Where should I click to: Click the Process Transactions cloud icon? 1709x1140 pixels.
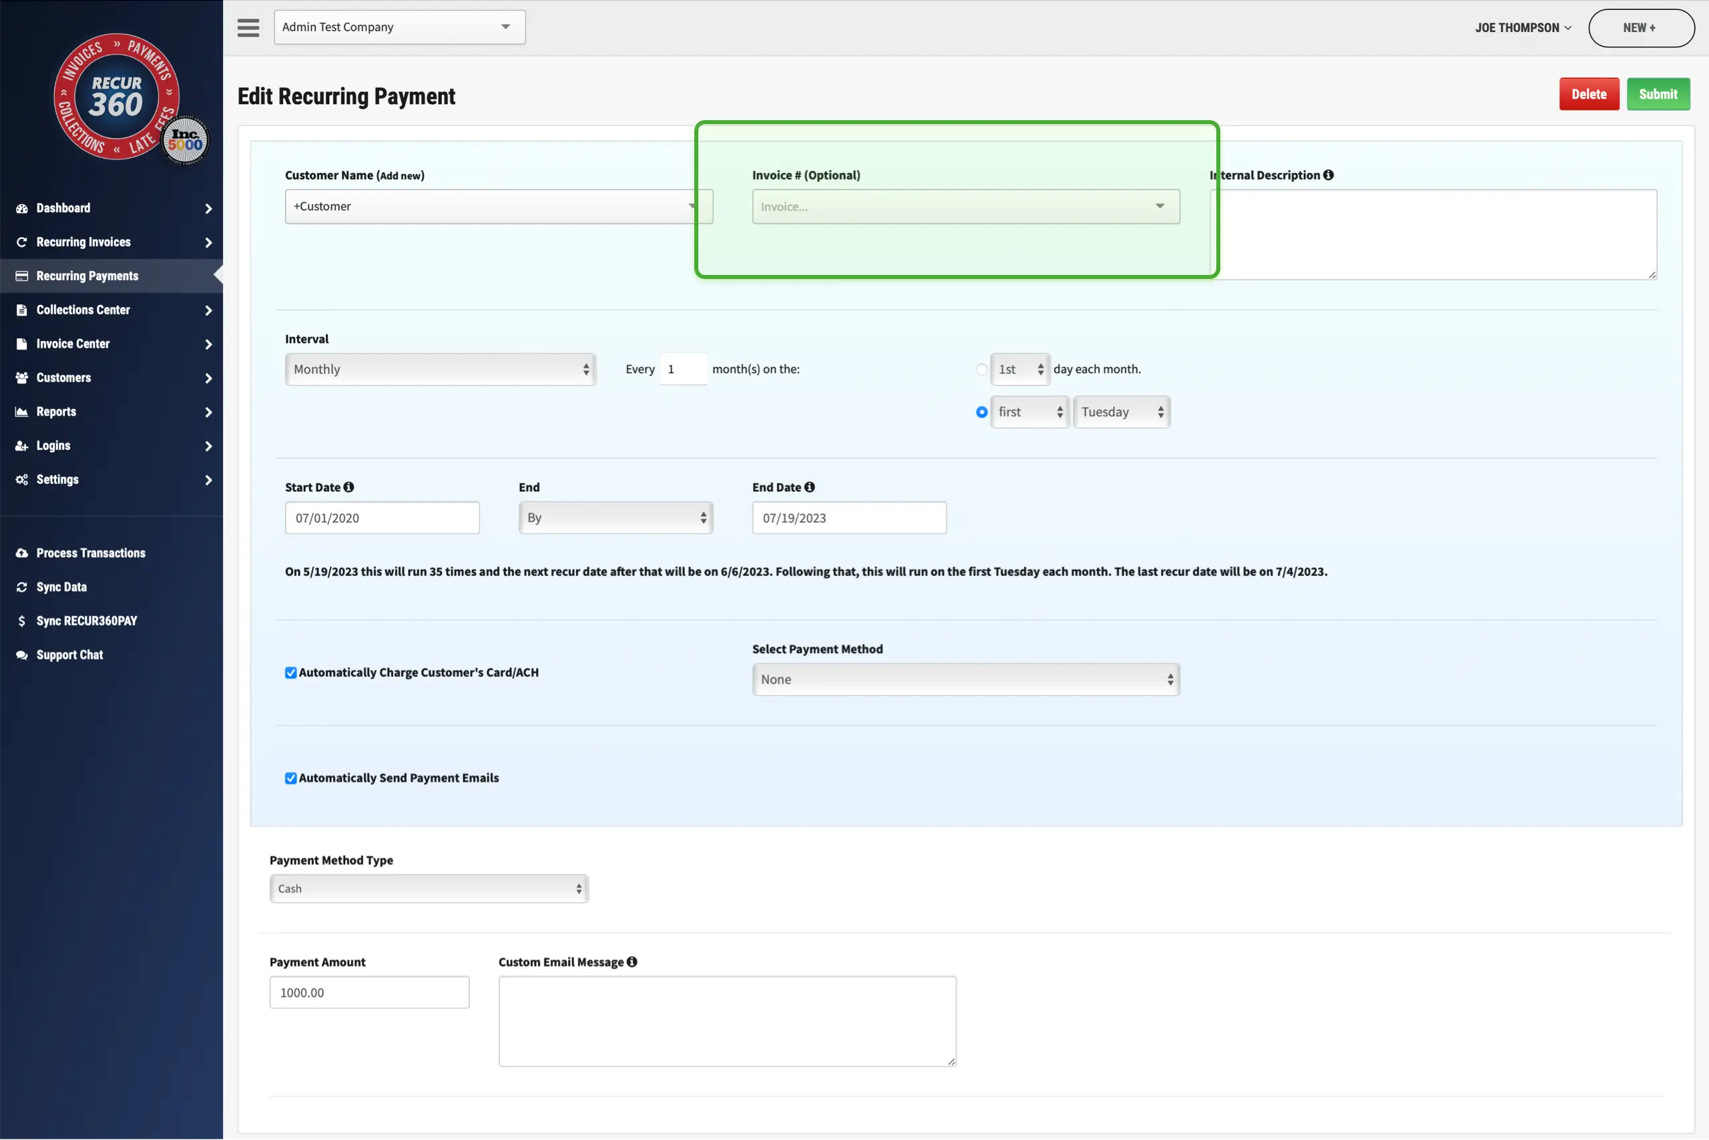pyautogui.click(x=22, y=553)
